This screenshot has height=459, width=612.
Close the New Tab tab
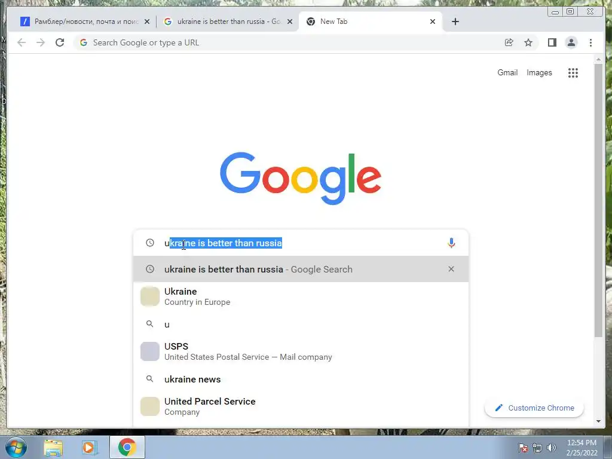coord(433,22)
